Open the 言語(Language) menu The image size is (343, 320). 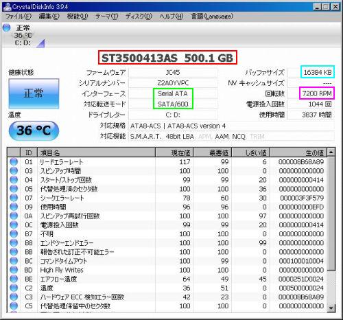[212, 16]
